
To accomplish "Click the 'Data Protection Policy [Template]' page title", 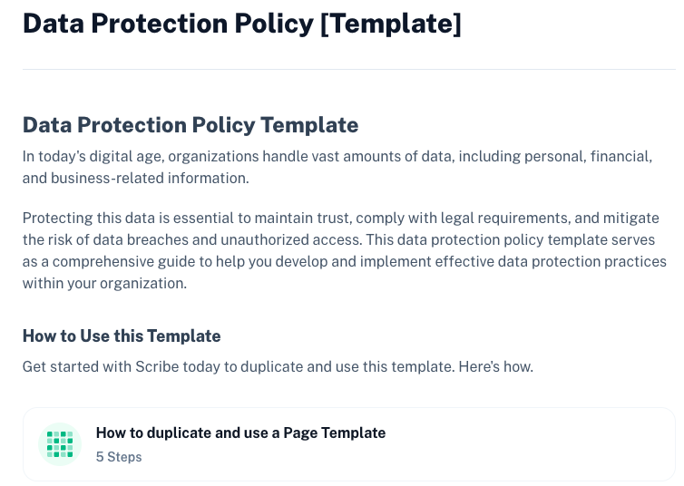I will click(242, 24).
